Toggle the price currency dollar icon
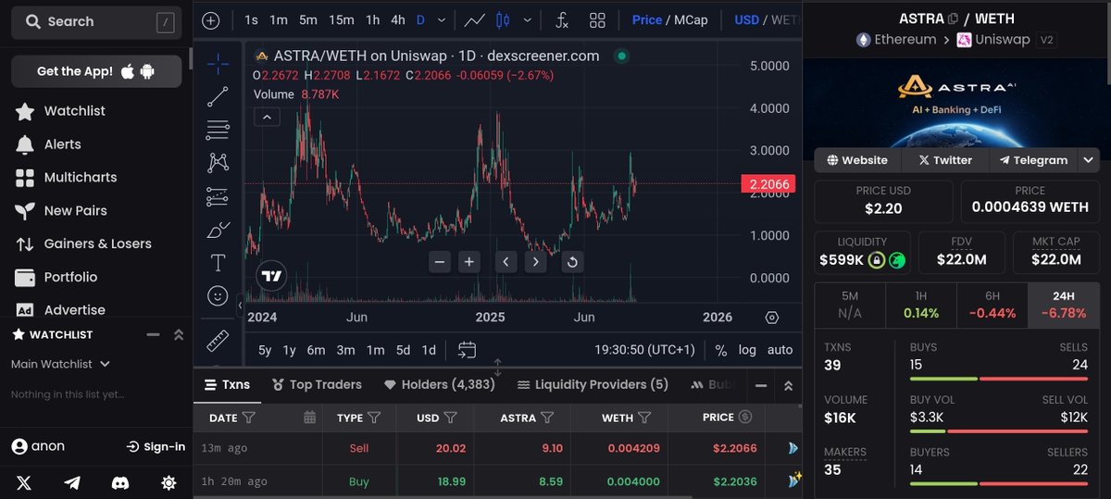The height and width of the screenshot is (499, 1111). (x=745, y=418)
